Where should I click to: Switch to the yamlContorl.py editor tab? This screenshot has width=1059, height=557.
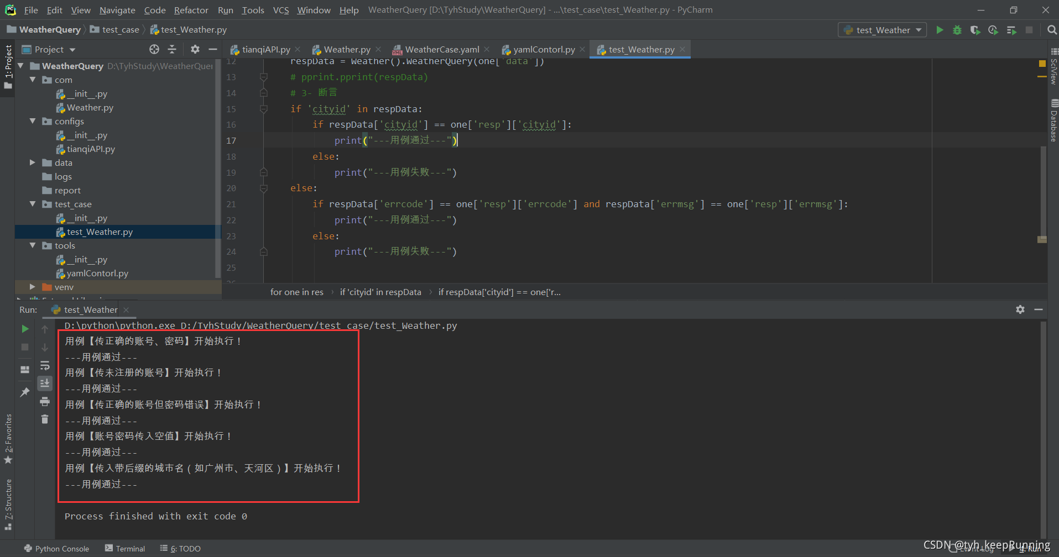coord(544,50)
